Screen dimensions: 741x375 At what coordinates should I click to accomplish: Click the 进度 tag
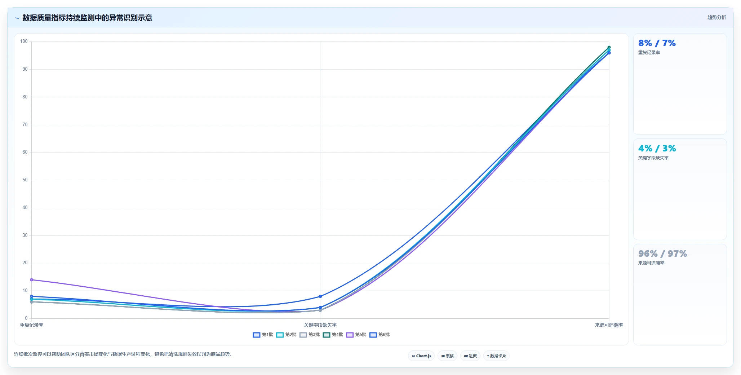pos(470,356)
